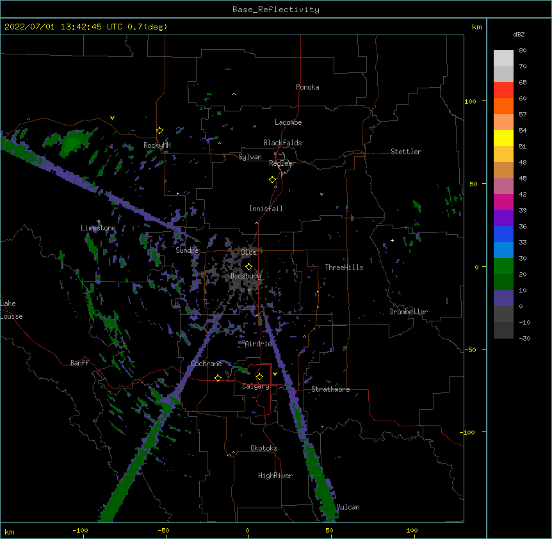Image resolution: width=552 pixels, height=539 pixels.
Task: Click the Banff label
Action: coord(79,363)
